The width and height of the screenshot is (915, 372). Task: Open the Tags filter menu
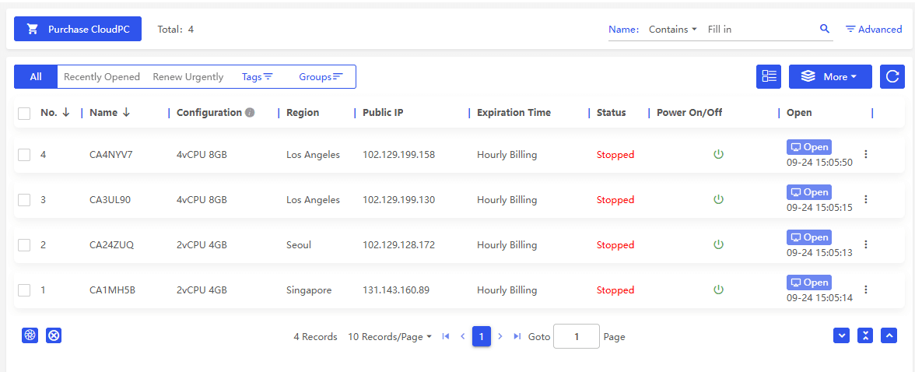[258, 76]
